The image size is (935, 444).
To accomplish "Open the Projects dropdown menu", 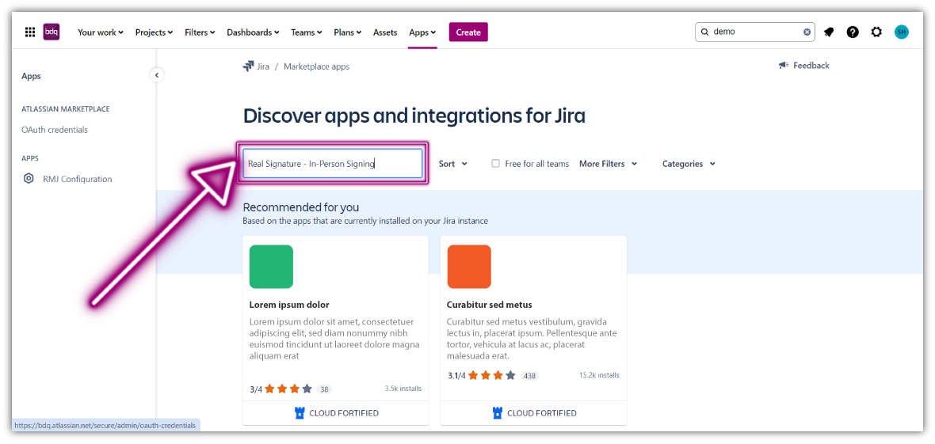I will 154,32.
